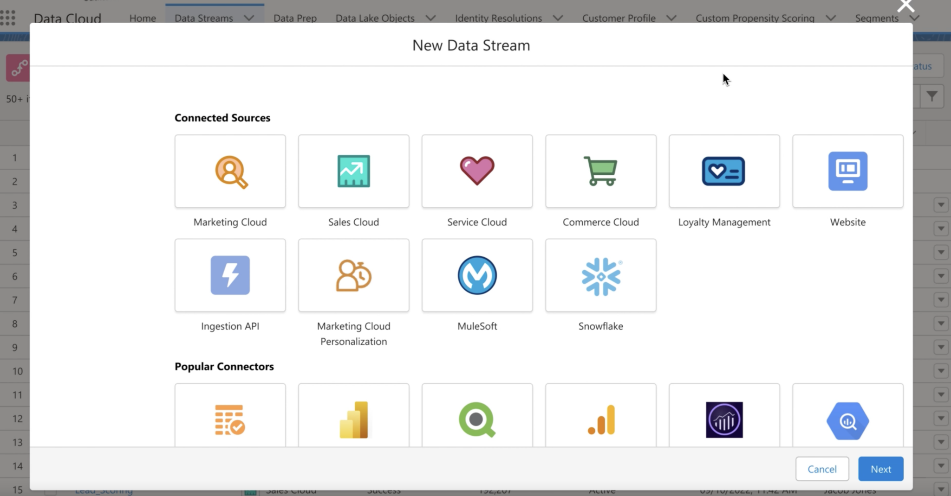The height and width of the screenshot is (496, 951).
Task: Choose the Snowflake connected source
Action: [600, 275]
